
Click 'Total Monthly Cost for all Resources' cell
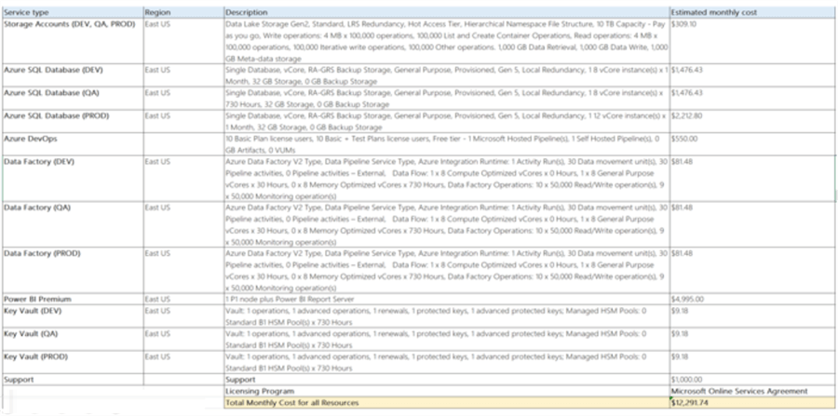click(x=447, y=403)
